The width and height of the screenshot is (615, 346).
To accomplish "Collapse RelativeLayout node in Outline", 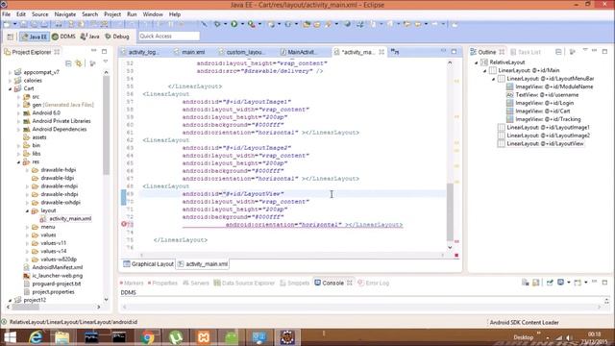I will 477,62.
